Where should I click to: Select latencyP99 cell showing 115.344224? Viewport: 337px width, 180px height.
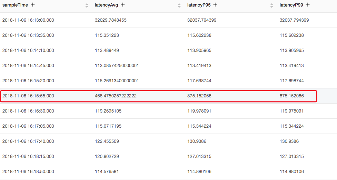292,126
